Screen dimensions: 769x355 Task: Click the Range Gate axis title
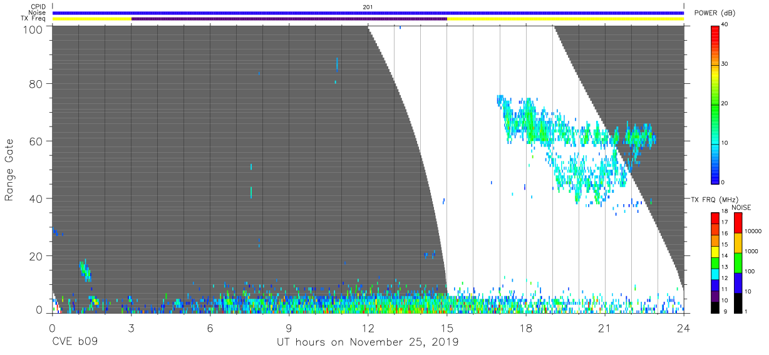[10, 170]
